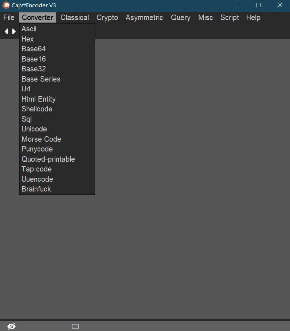Toggle the crossed-eye visibility icon
This screenshot has height=331, width=290.
(11, 326)
